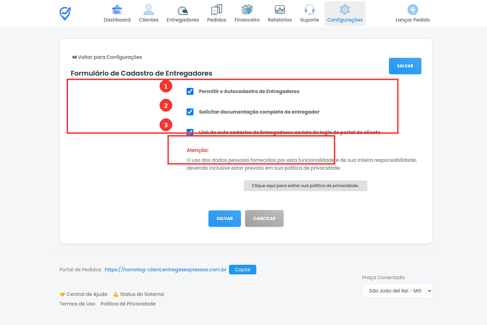Image resolution: width=487 pixels, height=325 pixels.
Task: Open the Clientes section icon
Action: tap(148, 9)
